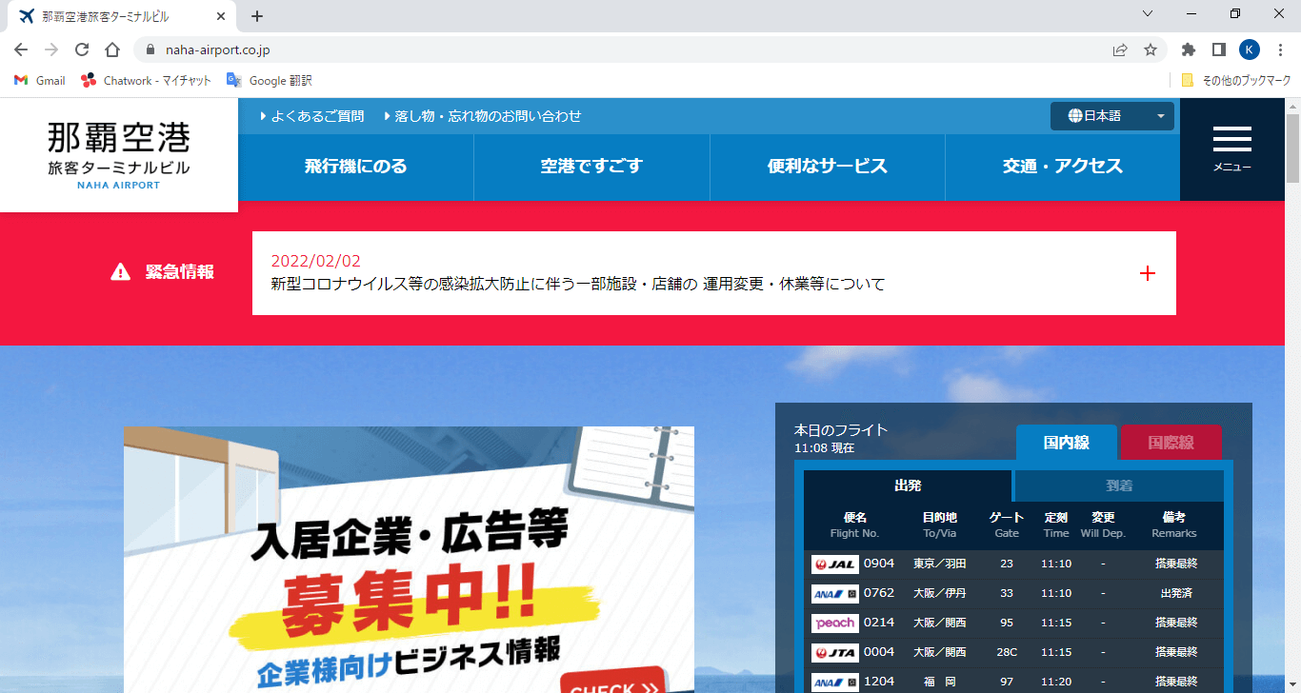The height and width of the screenshot is (693, 1301).
Task: Close the Naha Airport tab
Action: coord(221,16)
